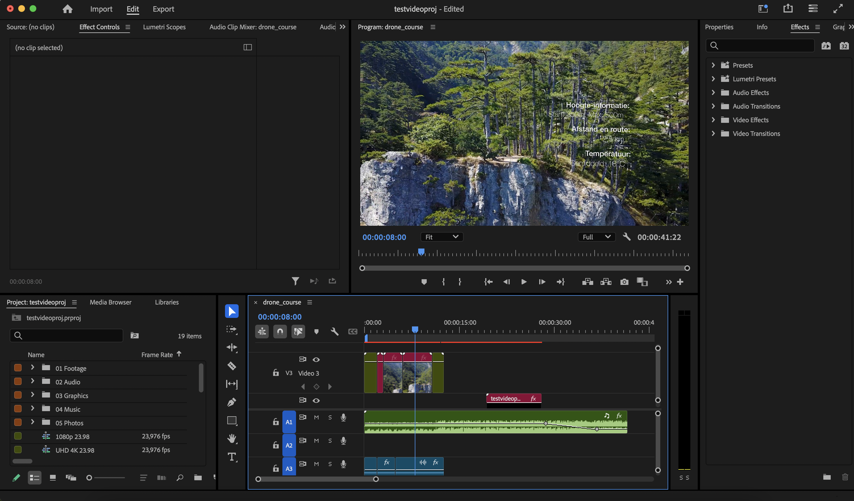
Task: Click the Play button in Program monitor
Action: 524,282
